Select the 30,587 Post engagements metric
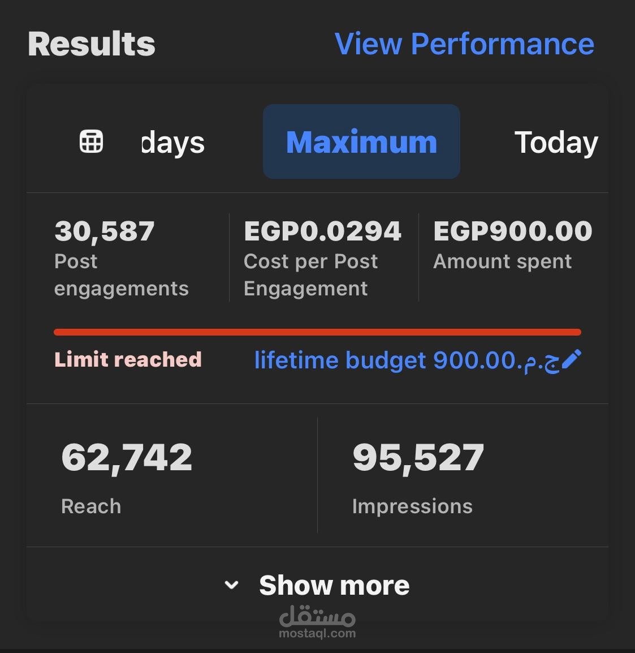The width and height of the screenshot is (635, 653). tap(105, 231)
